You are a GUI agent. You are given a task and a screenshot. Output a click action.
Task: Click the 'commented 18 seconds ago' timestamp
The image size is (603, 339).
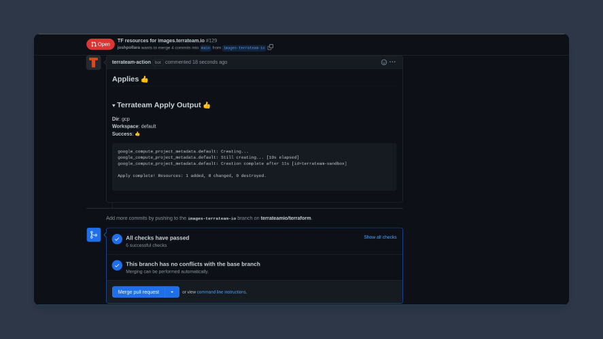point(196,62)
